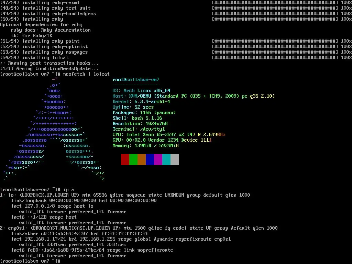This screenshot has height=264, width=352.
Task: Click the text '(53/54) installing ruby-manpages'
Action: coord(44,52)
